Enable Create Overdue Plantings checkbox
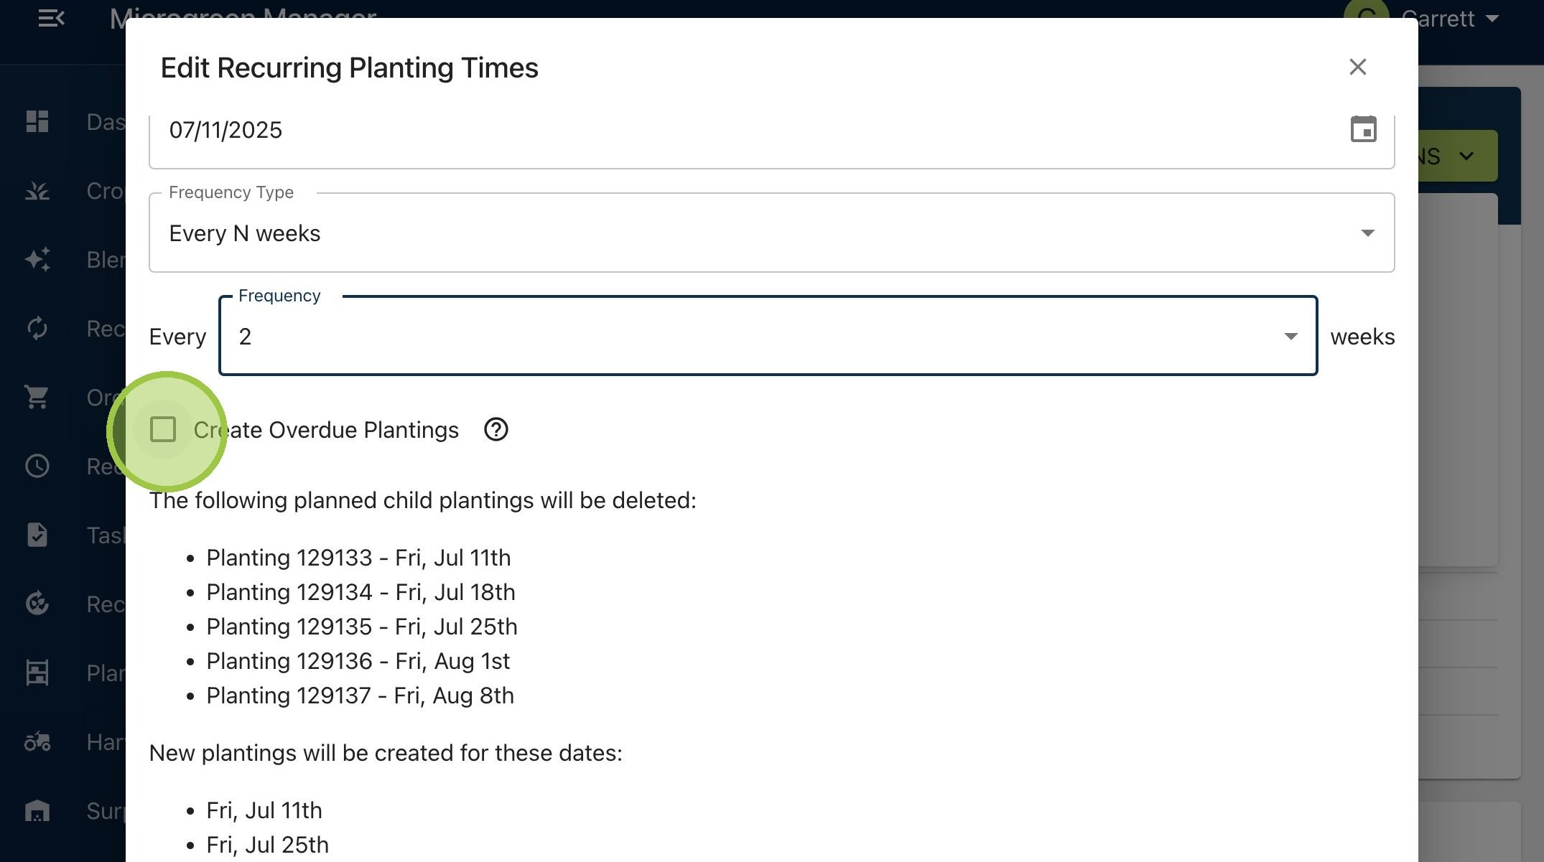This screenshot has width=1544, height=862. tap(163, 430)
